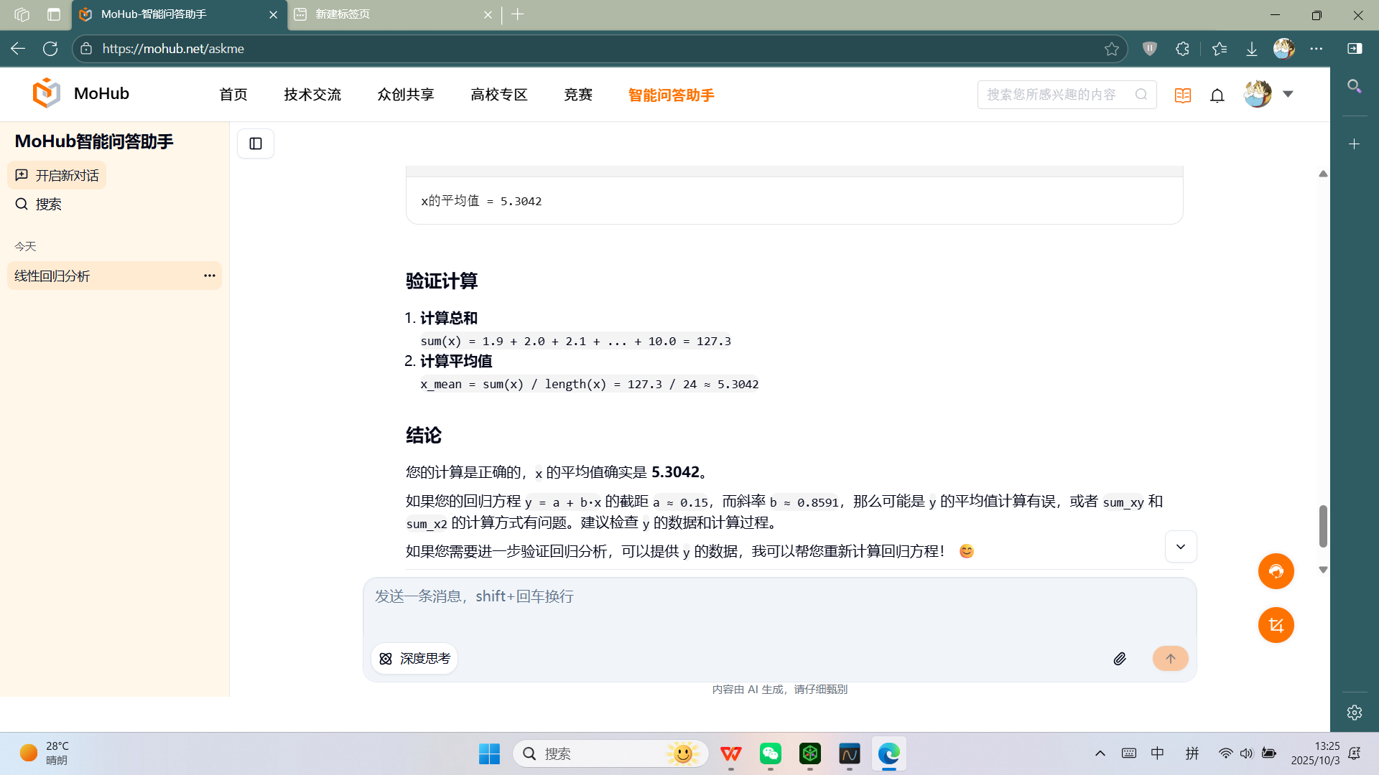
Task: Open the tab actions menu icon
Action: coord(54,14)
